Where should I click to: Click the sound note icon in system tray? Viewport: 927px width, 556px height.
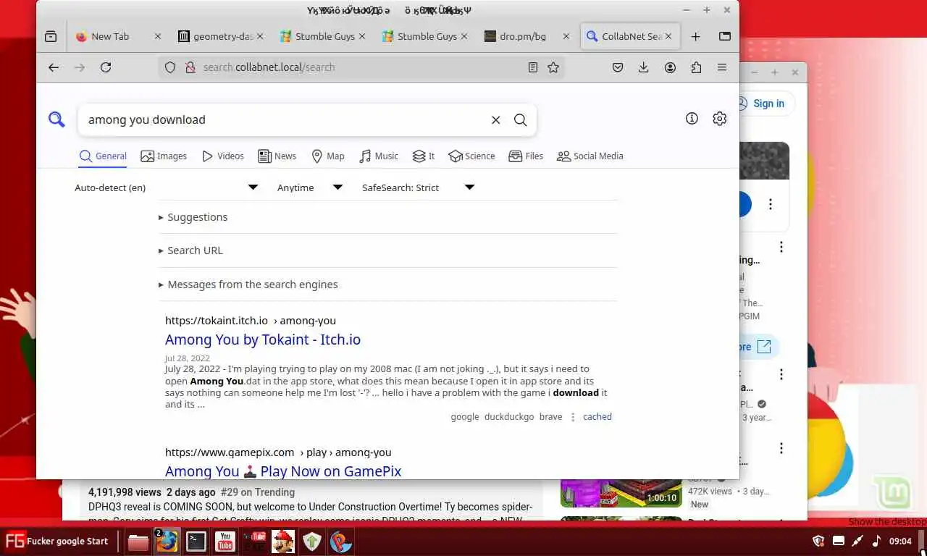tap(876, 541)
